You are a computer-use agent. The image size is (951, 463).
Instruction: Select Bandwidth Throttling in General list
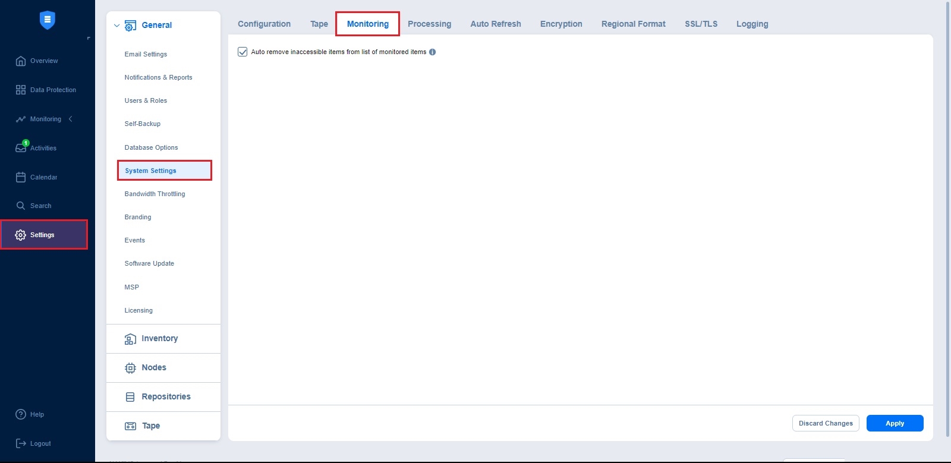click(155, 194)
